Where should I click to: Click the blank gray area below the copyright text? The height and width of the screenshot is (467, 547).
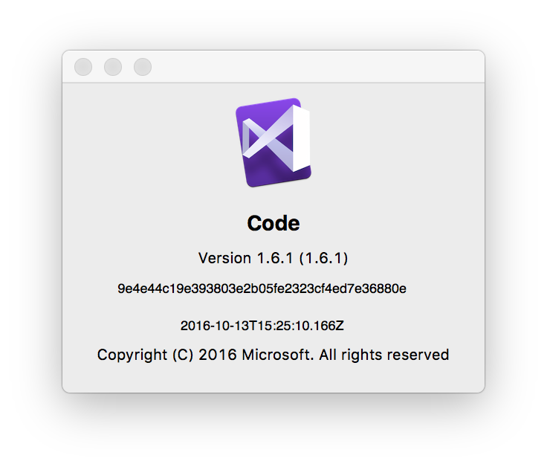point(273,379)
